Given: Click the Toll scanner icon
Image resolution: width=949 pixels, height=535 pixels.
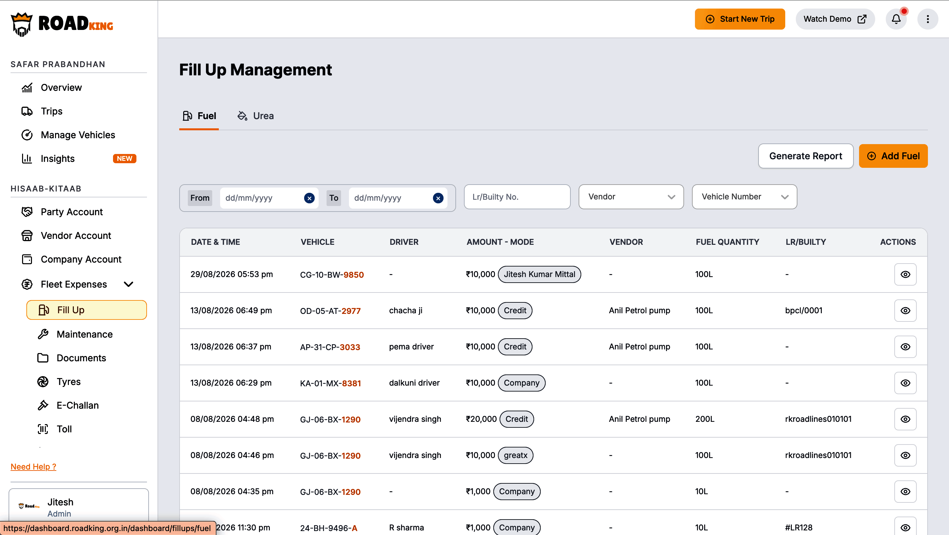Looking at the screenshot, I should tap(43, 429).
